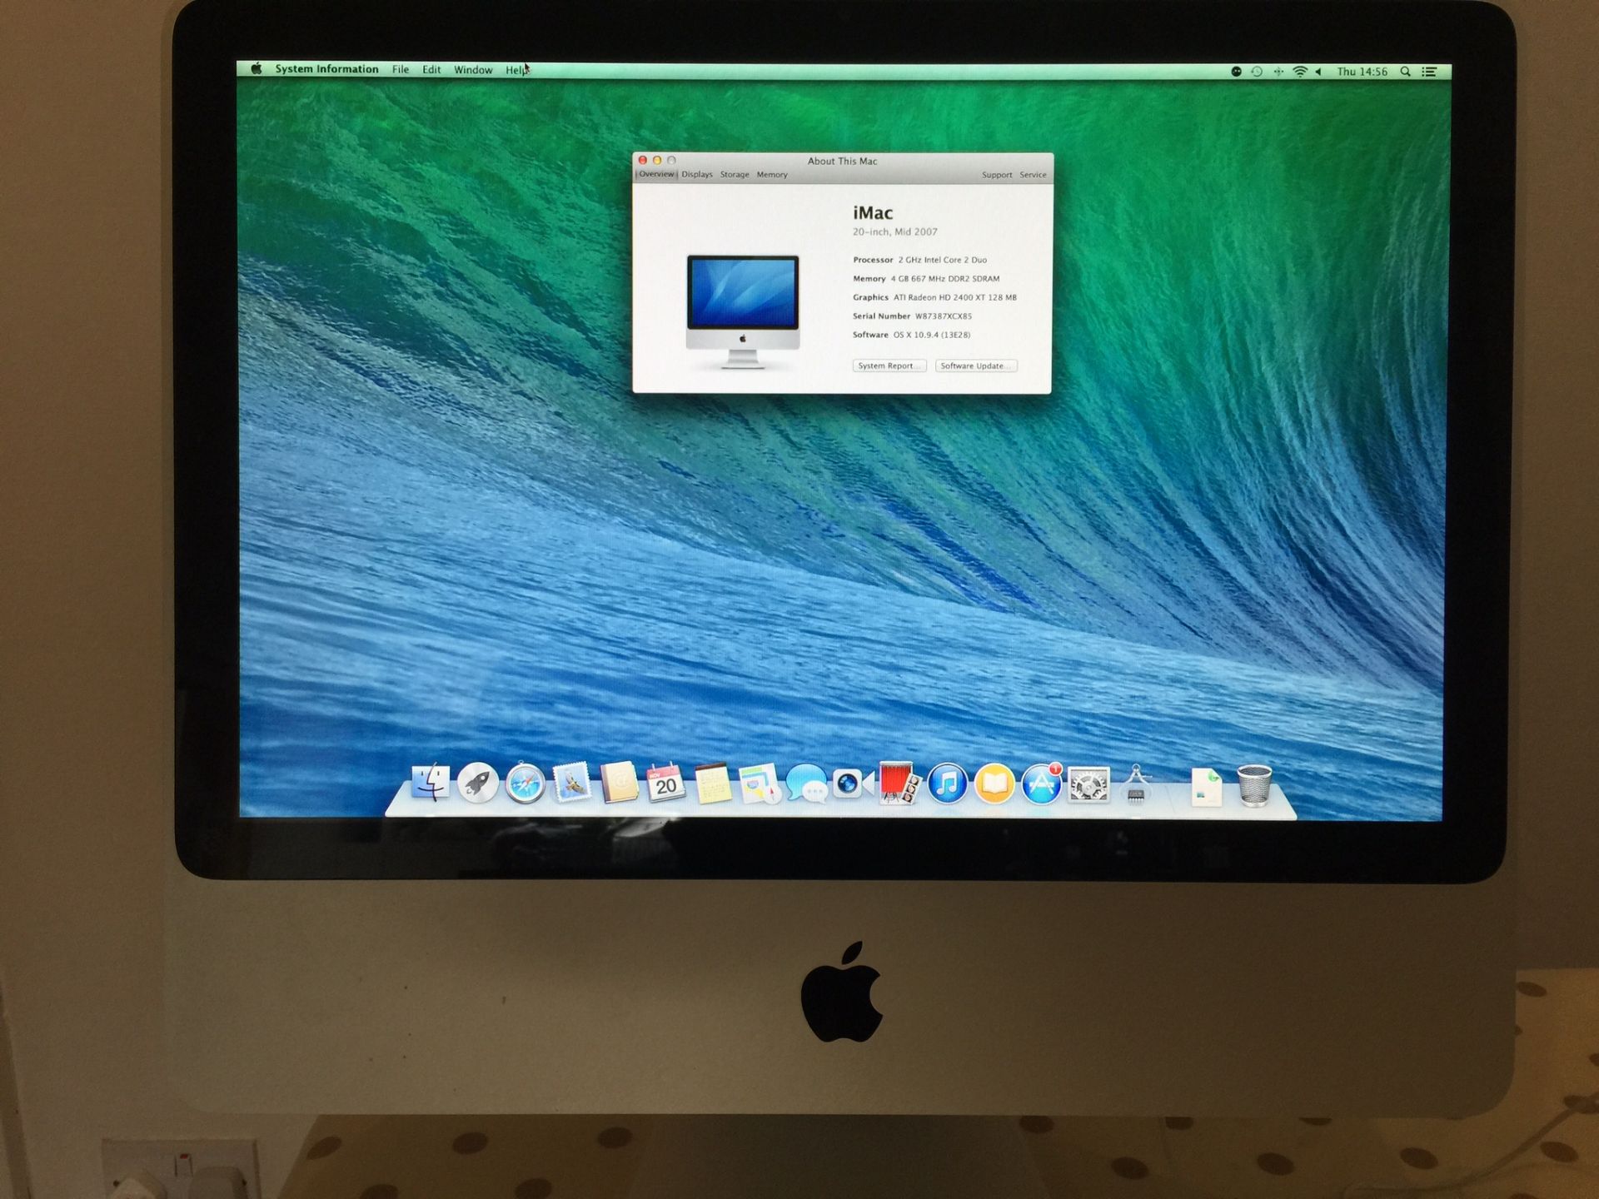Open the File menu
1599x1199 pixels.
point(401,70)
